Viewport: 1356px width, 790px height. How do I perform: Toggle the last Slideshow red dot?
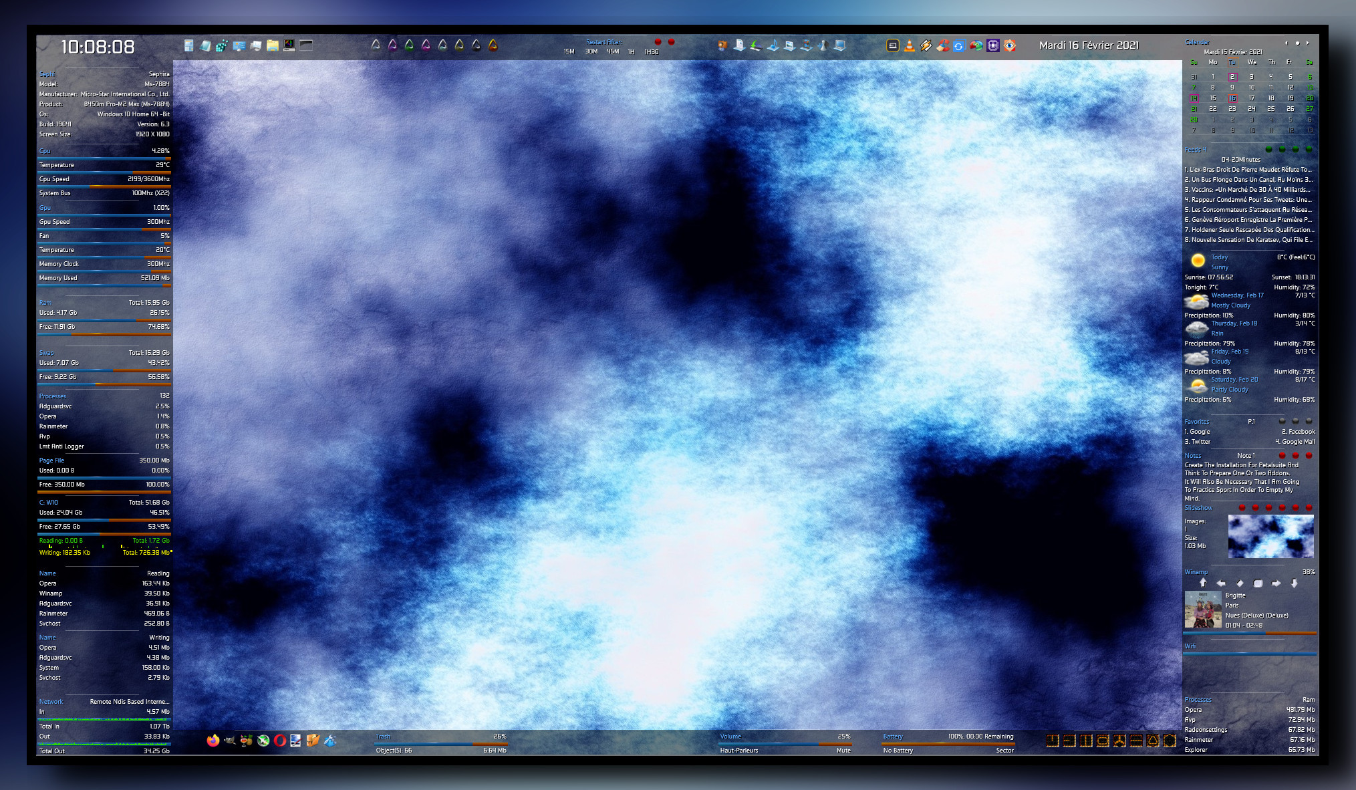click(1309, 508)
